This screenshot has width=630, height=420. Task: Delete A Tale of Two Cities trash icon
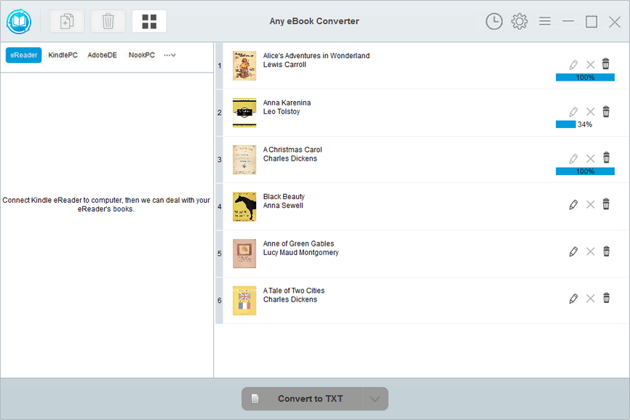click(x=606, y=298)
